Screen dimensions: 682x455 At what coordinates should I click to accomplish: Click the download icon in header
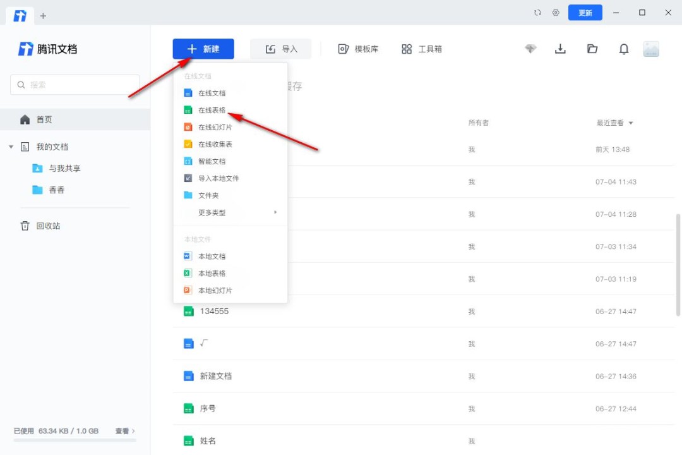pos(560,49)
